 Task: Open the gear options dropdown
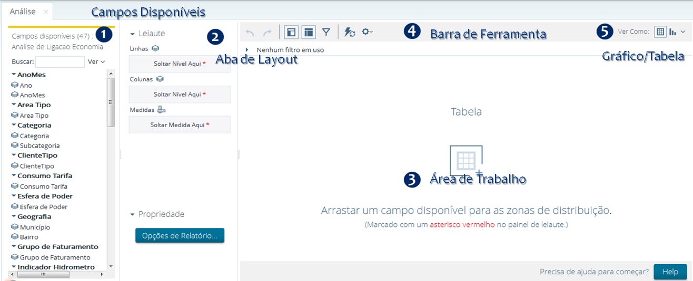(x=367, y=32)
